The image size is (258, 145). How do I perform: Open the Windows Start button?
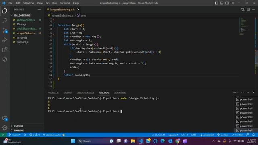pyautogui.click(x=73, y=141)
